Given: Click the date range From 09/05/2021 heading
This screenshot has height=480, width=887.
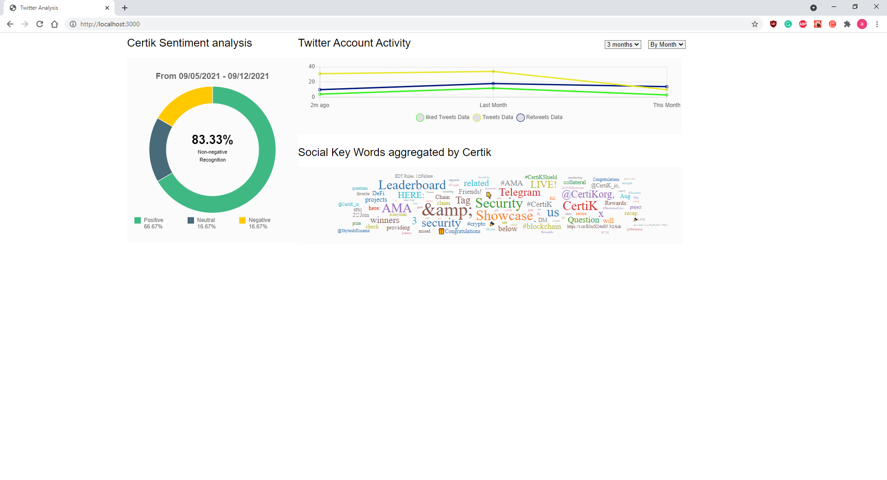Looking at the screenshot, I should point(212,76).
